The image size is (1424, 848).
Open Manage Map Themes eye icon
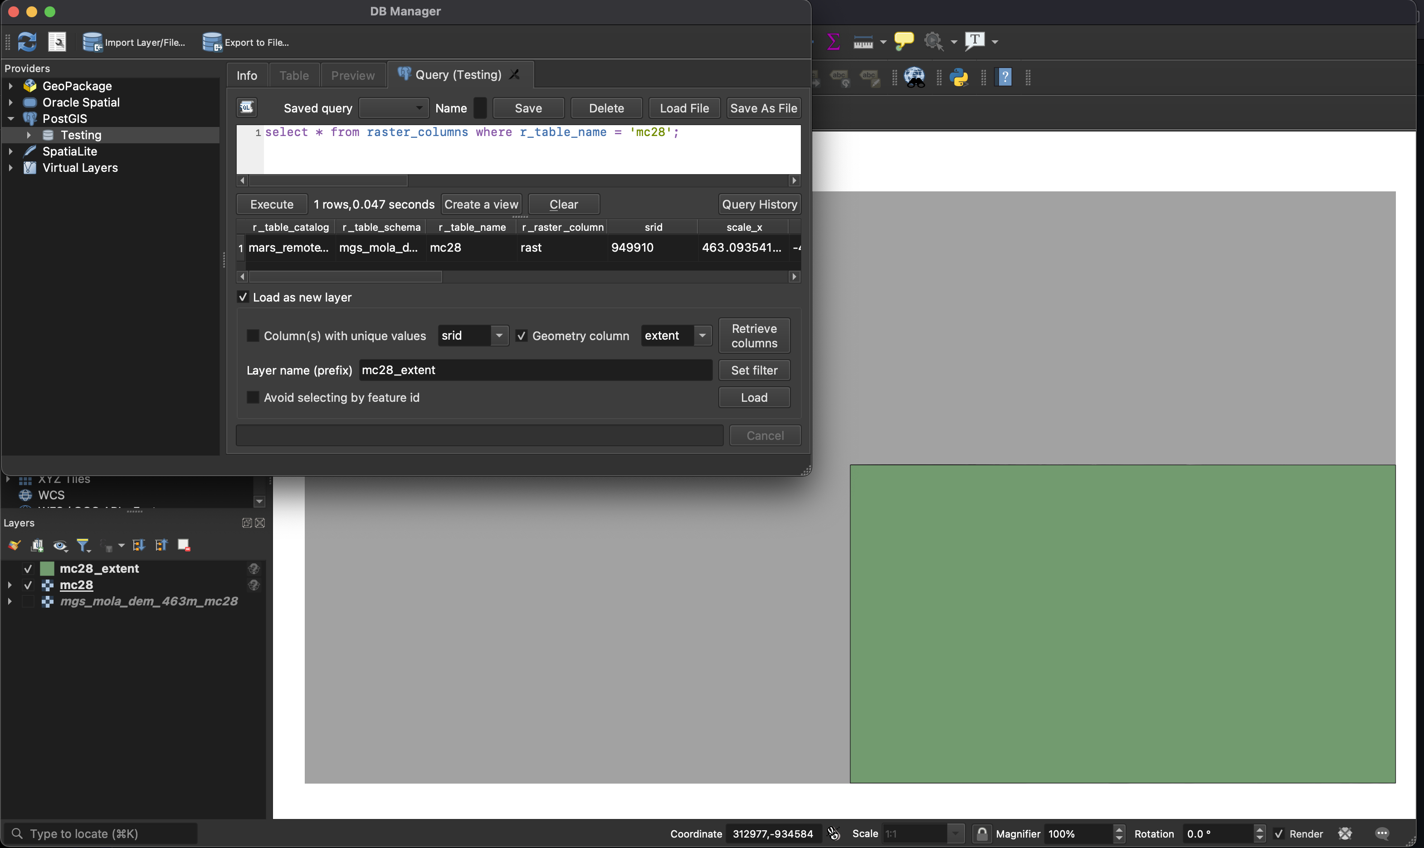click(x=60, y=546)
